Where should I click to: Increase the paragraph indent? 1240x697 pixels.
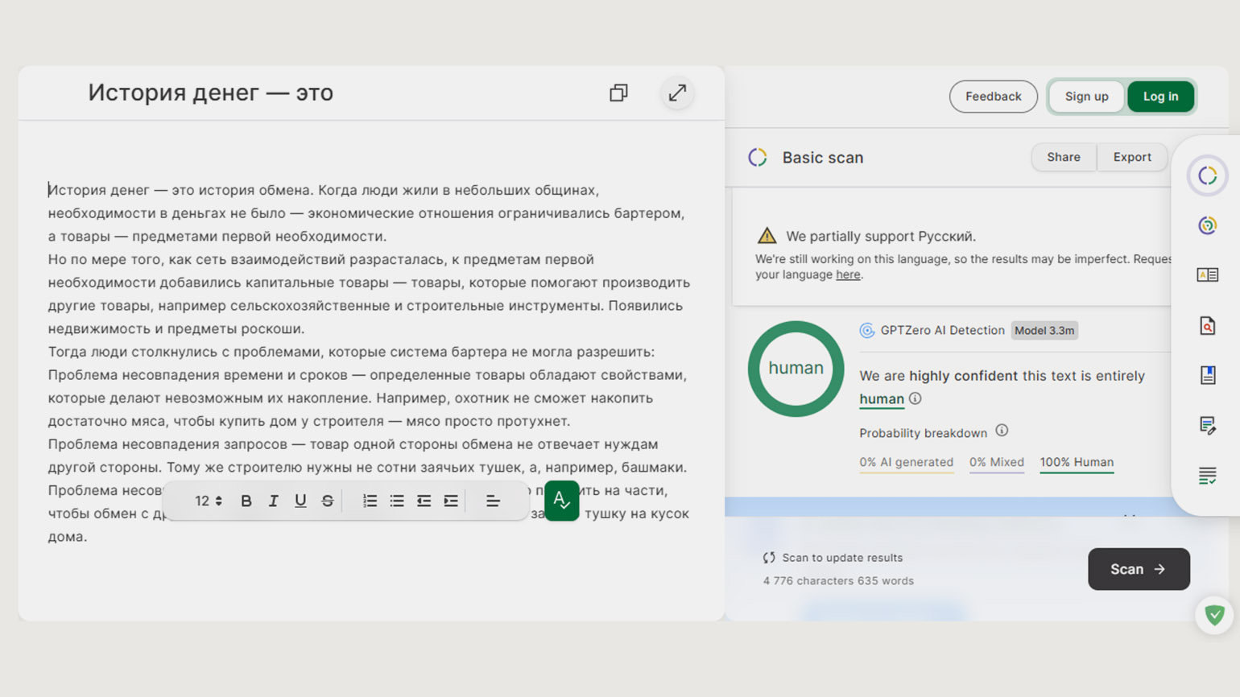click(451, 501)
